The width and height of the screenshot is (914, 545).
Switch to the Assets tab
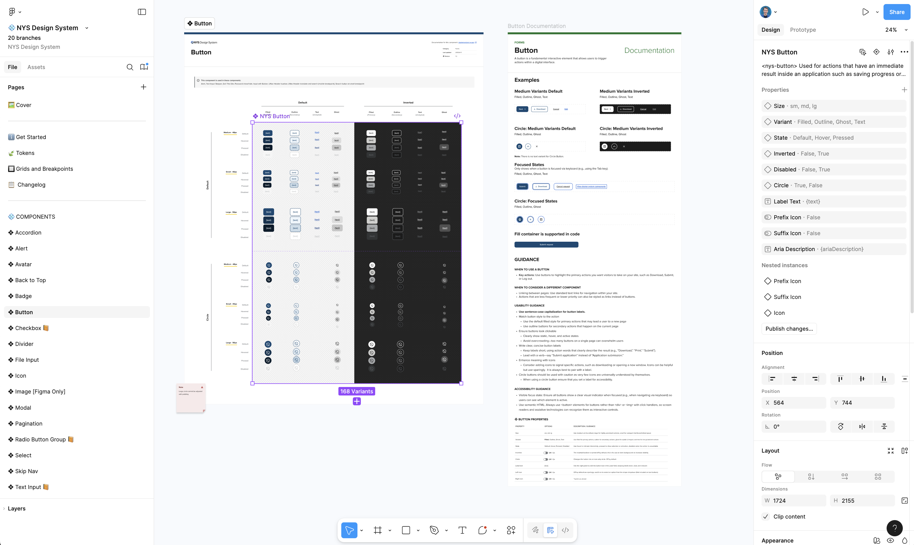[x=36, y=67]
